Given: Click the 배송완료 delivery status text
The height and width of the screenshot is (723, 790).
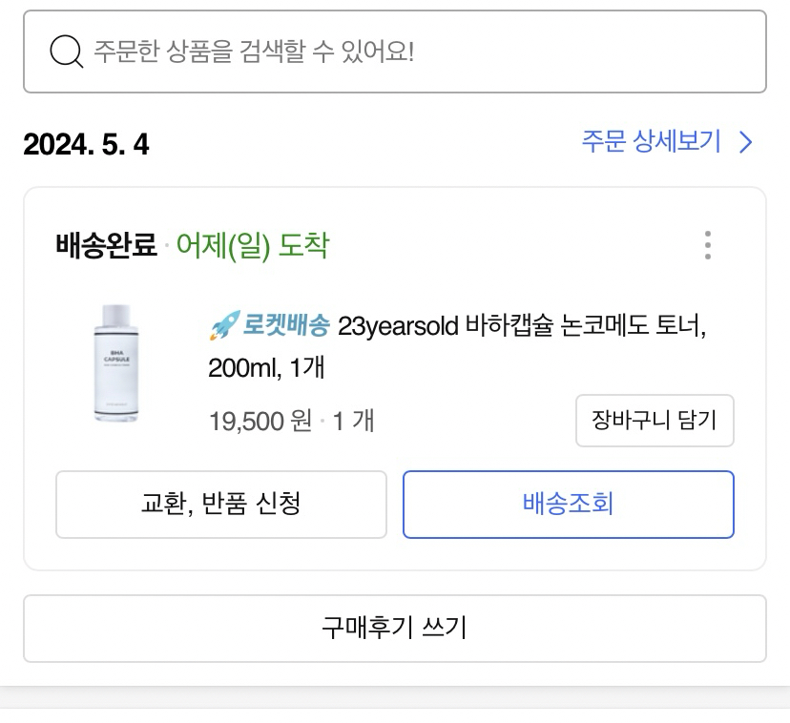Looking at the screenshot, I should coord(106,245).
